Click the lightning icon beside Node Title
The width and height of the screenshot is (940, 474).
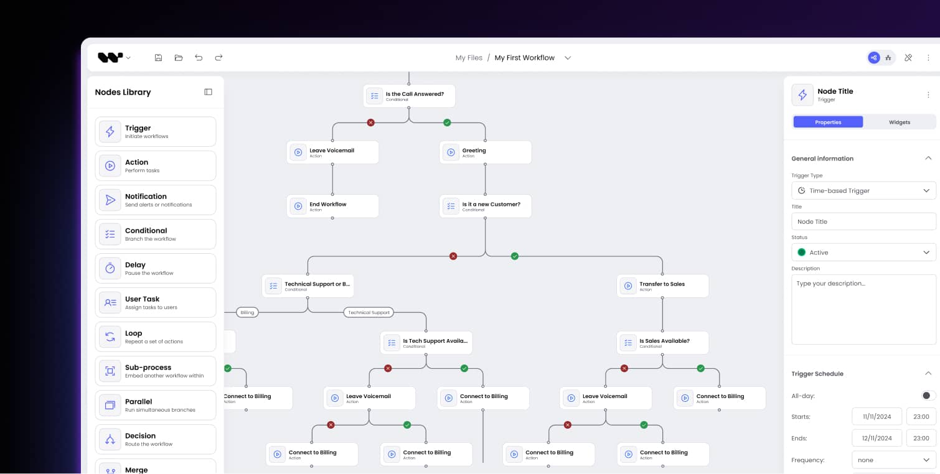[x=802, y=95]
